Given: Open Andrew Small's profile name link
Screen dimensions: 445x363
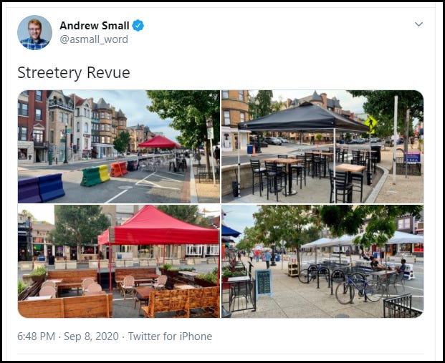Looking at the screenshot, I should [x=94, y=26].
